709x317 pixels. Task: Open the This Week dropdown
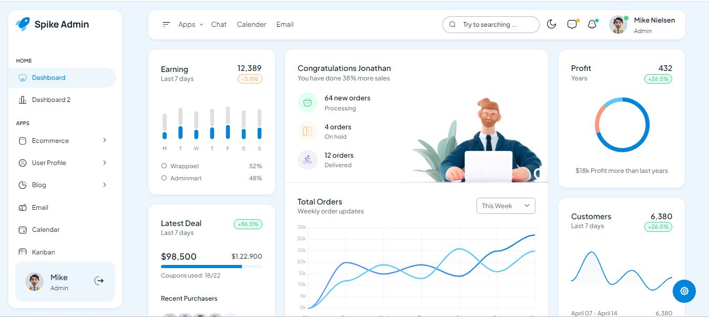(506, 206)
